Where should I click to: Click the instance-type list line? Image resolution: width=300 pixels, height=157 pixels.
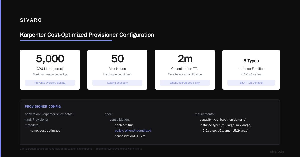pyautogui.click(x=225, y=128)
